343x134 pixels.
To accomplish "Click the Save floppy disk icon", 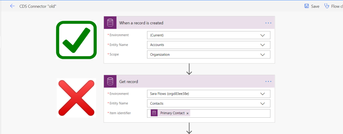I will tap(306, 6).
